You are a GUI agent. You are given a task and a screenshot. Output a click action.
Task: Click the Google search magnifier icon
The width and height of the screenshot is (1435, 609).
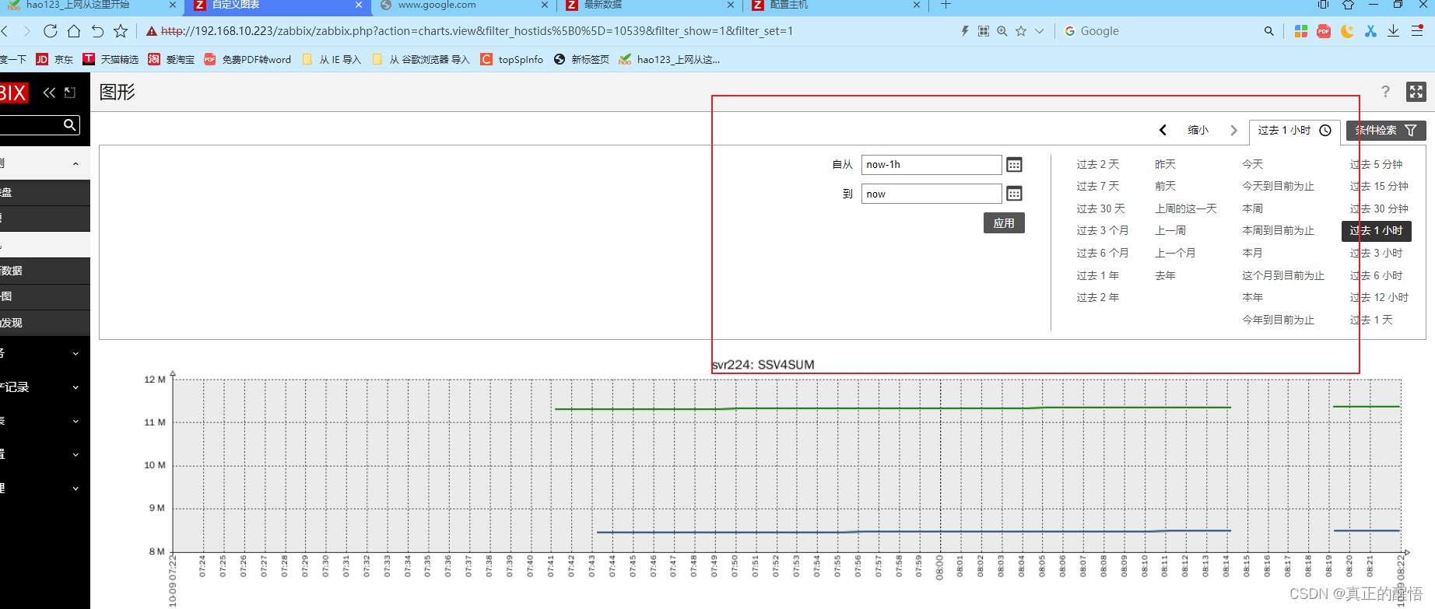click(1269, 31)
